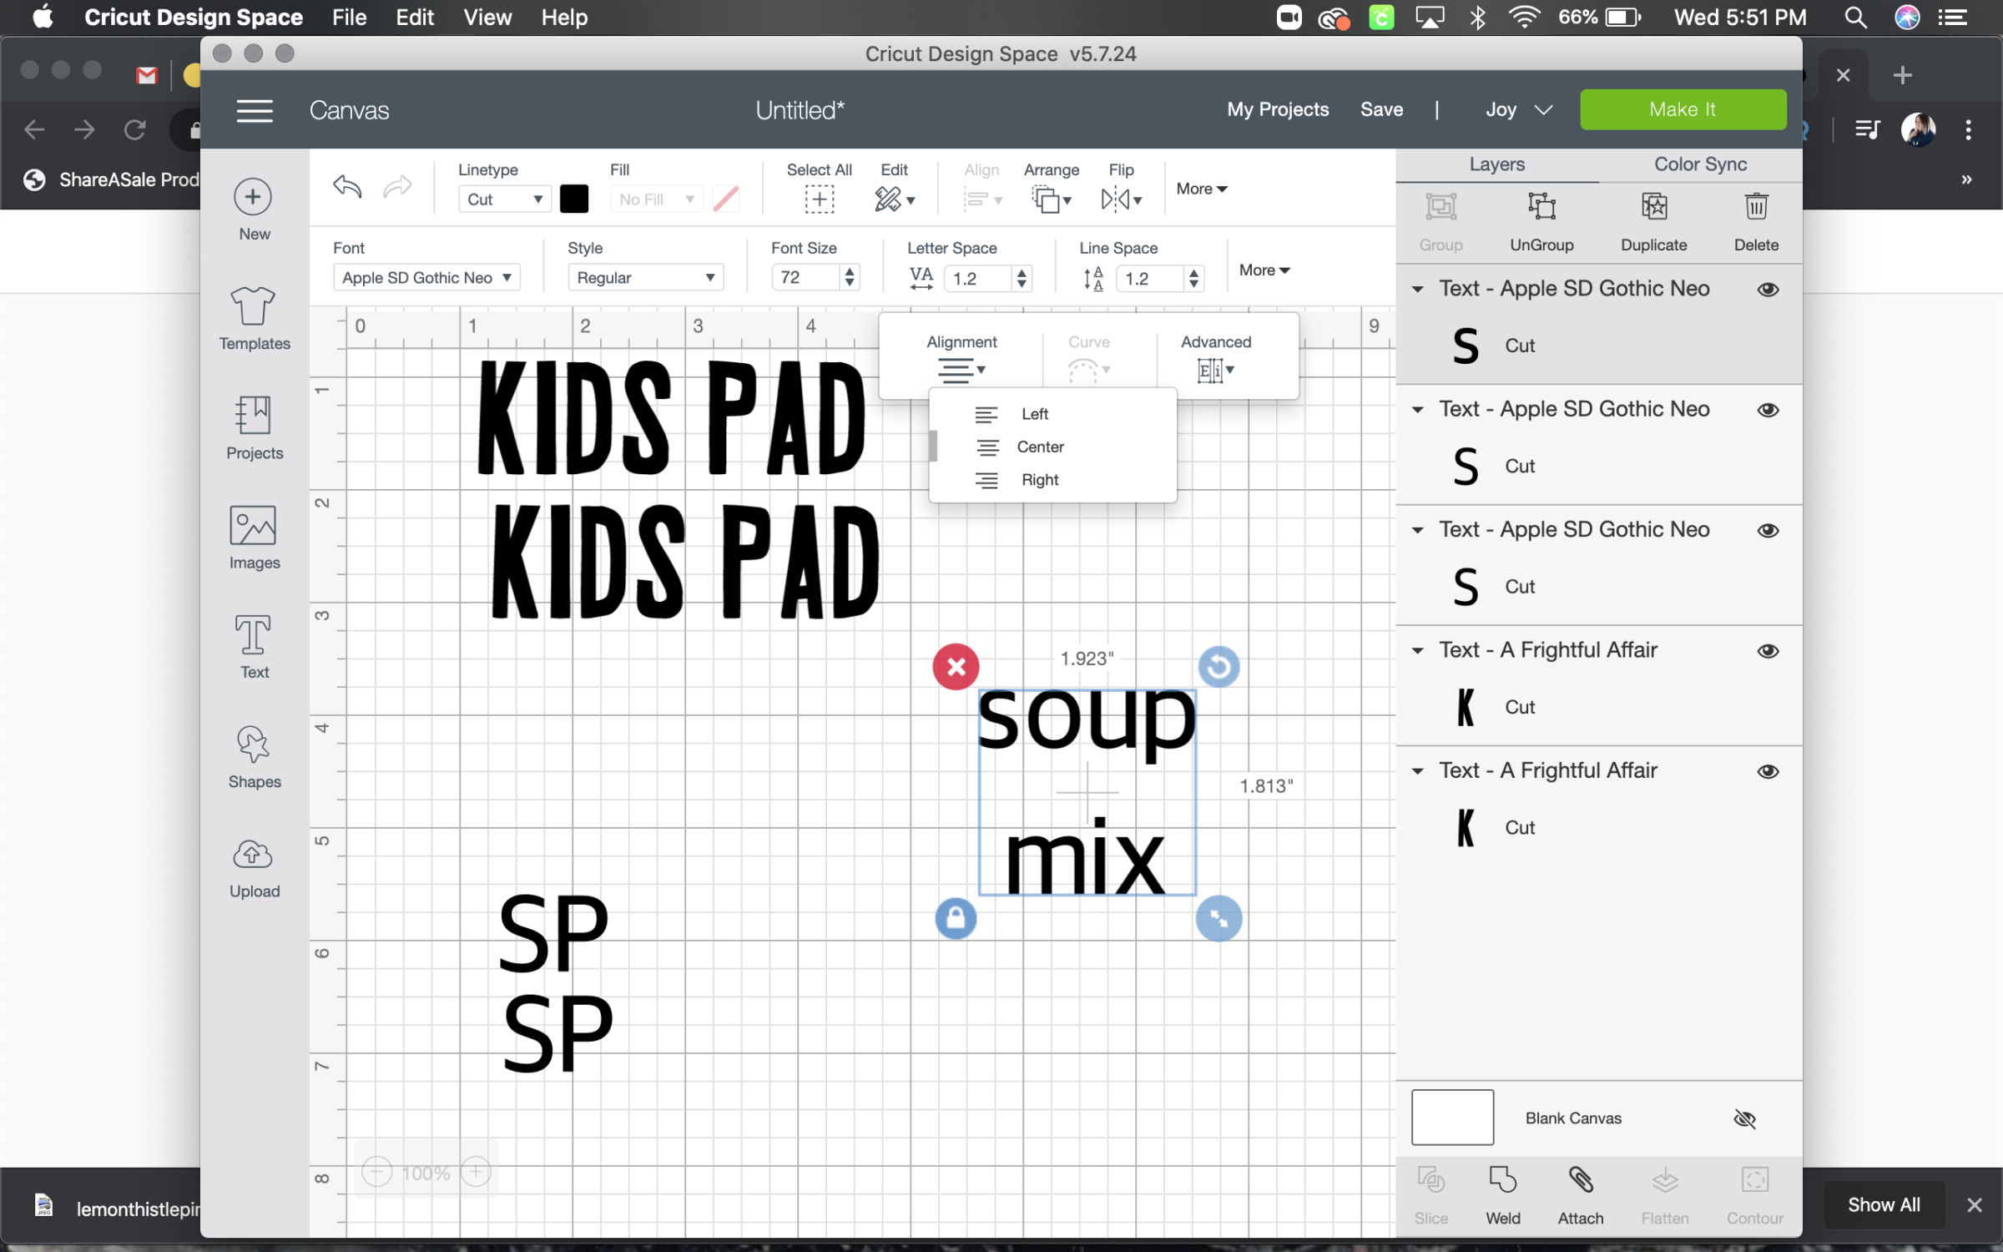Click the lock aspect handle on soup mix text
This screenshot has height=1252, width=2003.
[x=956, y=919]
